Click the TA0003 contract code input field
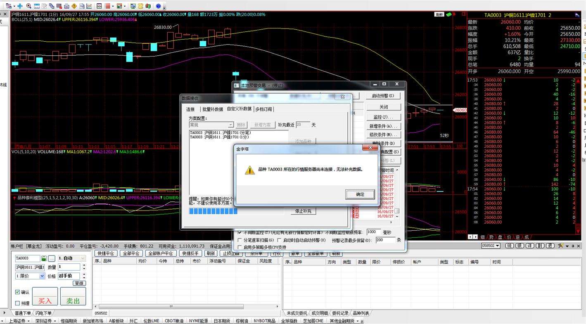 (28, 258)
